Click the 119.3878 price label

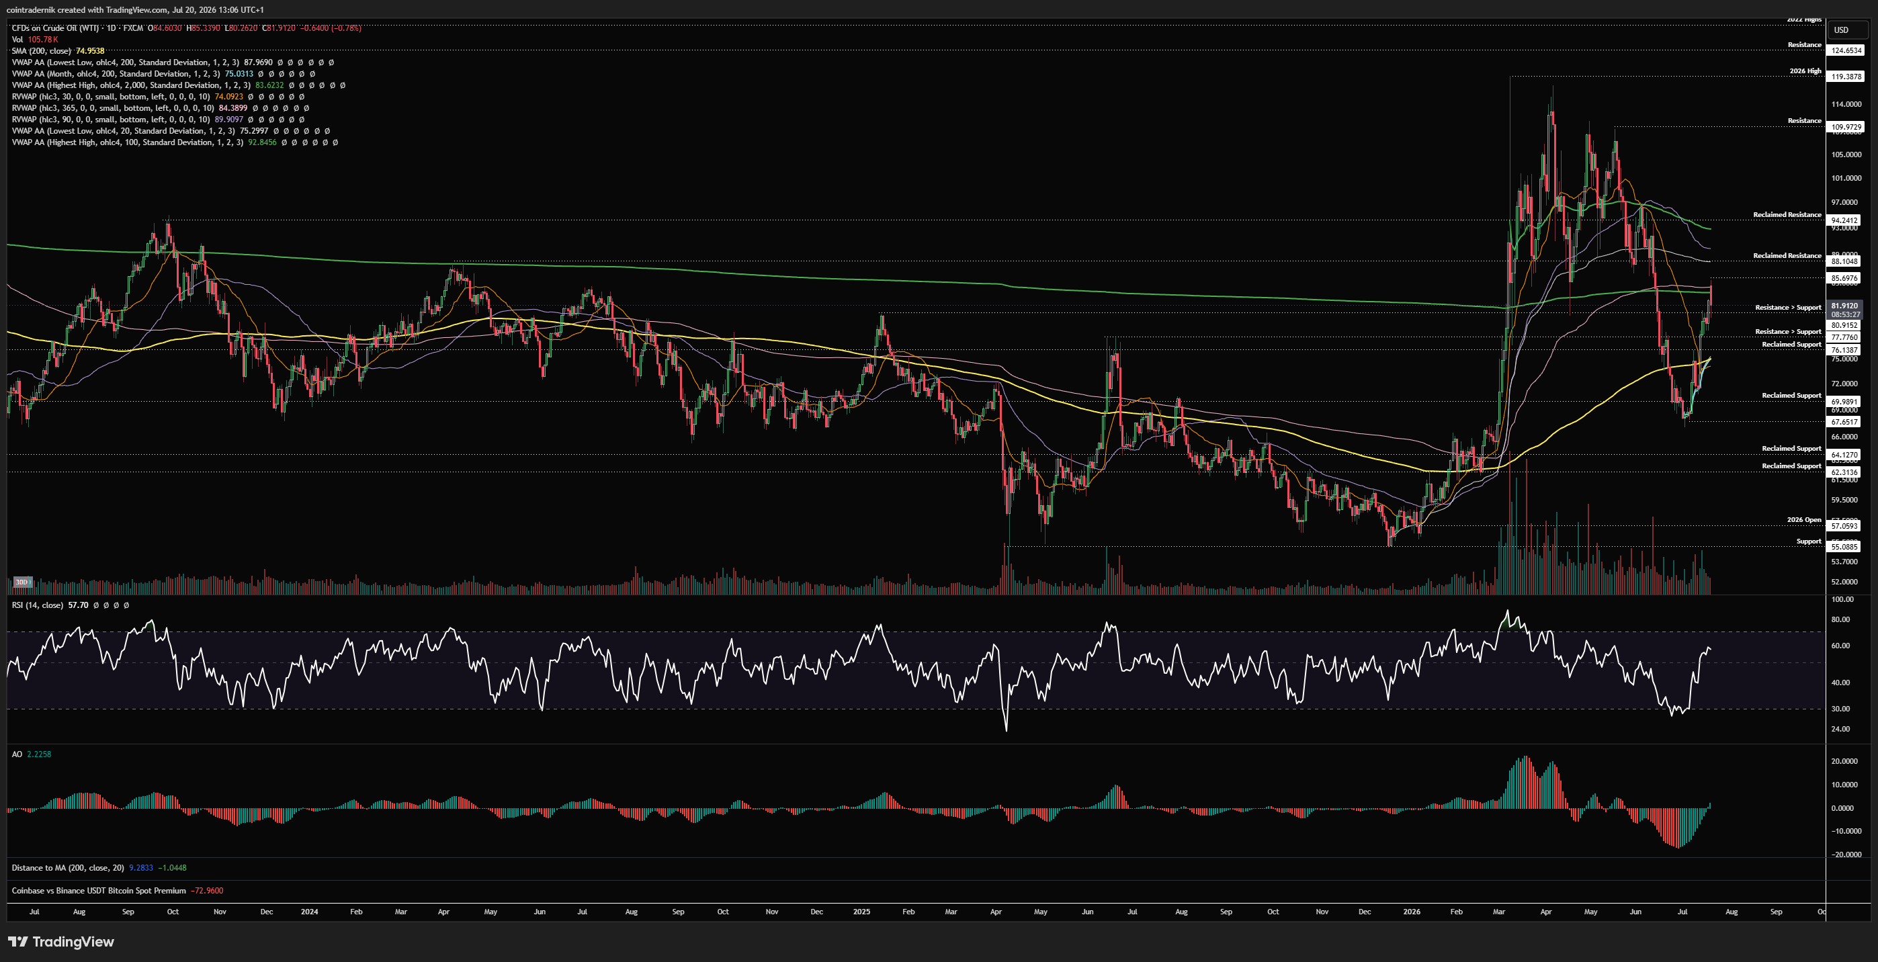click(x=1846, y=76)
